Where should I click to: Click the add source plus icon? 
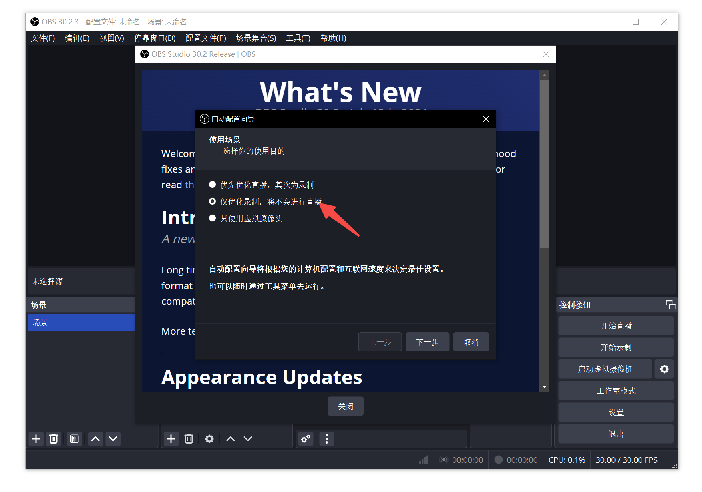[x=171, y=439]
